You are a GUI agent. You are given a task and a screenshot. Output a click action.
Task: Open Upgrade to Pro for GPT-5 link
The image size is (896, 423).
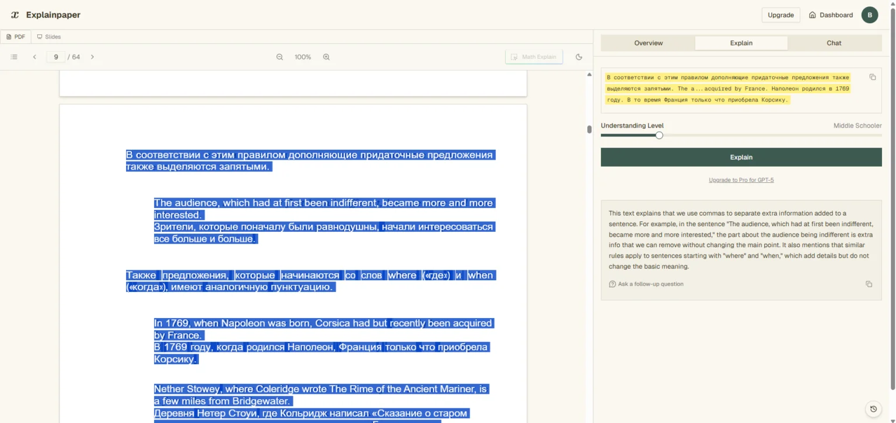click(741, 180)
